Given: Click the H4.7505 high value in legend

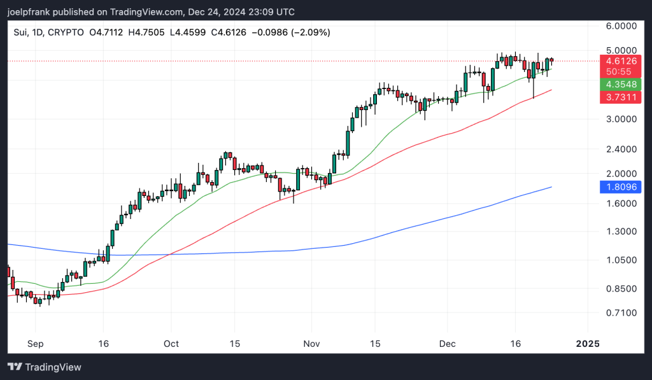Looking at the screenshot, I should pyautogui.click(x=147, y=32).
